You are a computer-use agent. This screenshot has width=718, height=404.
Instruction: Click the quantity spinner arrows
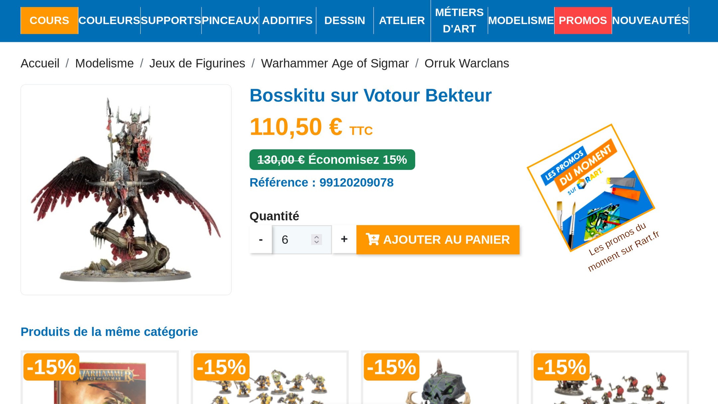coord(316,239)
